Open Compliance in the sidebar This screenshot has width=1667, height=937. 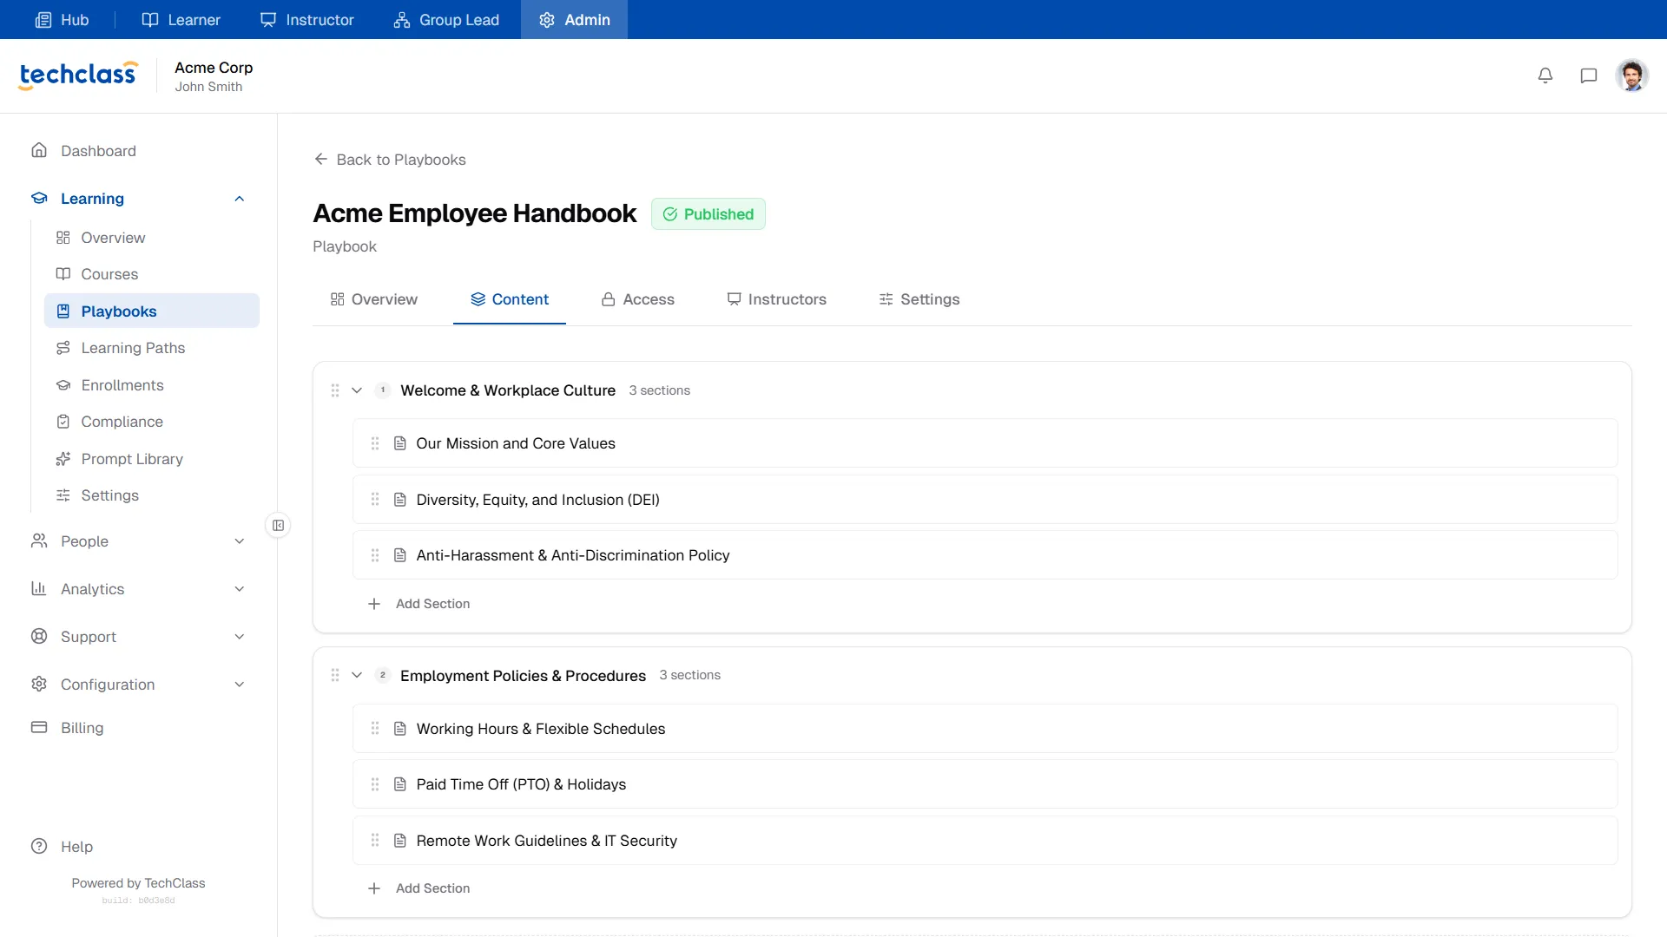(152, 422)
